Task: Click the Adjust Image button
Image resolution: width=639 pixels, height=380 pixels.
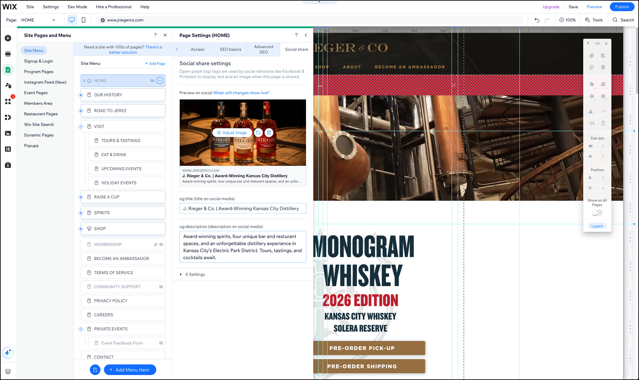Action: (x=232, y=133)
